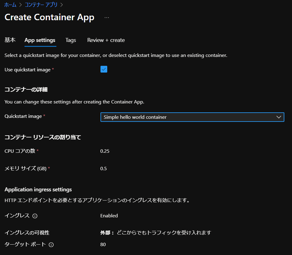Image resolution: width=292 pixels, height=255 pixels.
Task: Click the Application ingress settings heading
Action: (x=38, y=189)
